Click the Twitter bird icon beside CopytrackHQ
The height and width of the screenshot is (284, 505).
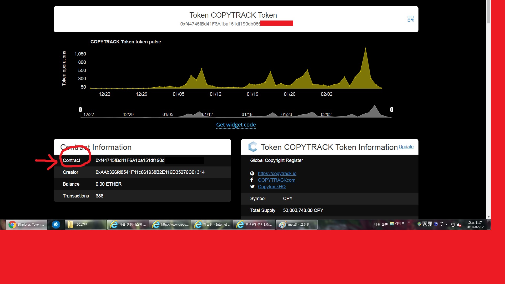pyautogui.click(x=252, y=187)
